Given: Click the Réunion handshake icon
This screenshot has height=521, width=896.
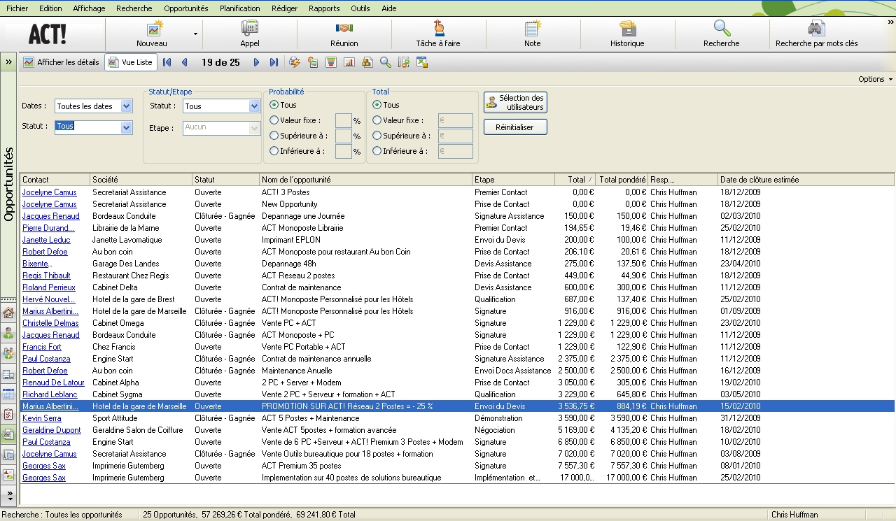Looking at the screenshot, I should (344, 29).
